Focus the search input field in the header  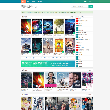click(80, 6)
